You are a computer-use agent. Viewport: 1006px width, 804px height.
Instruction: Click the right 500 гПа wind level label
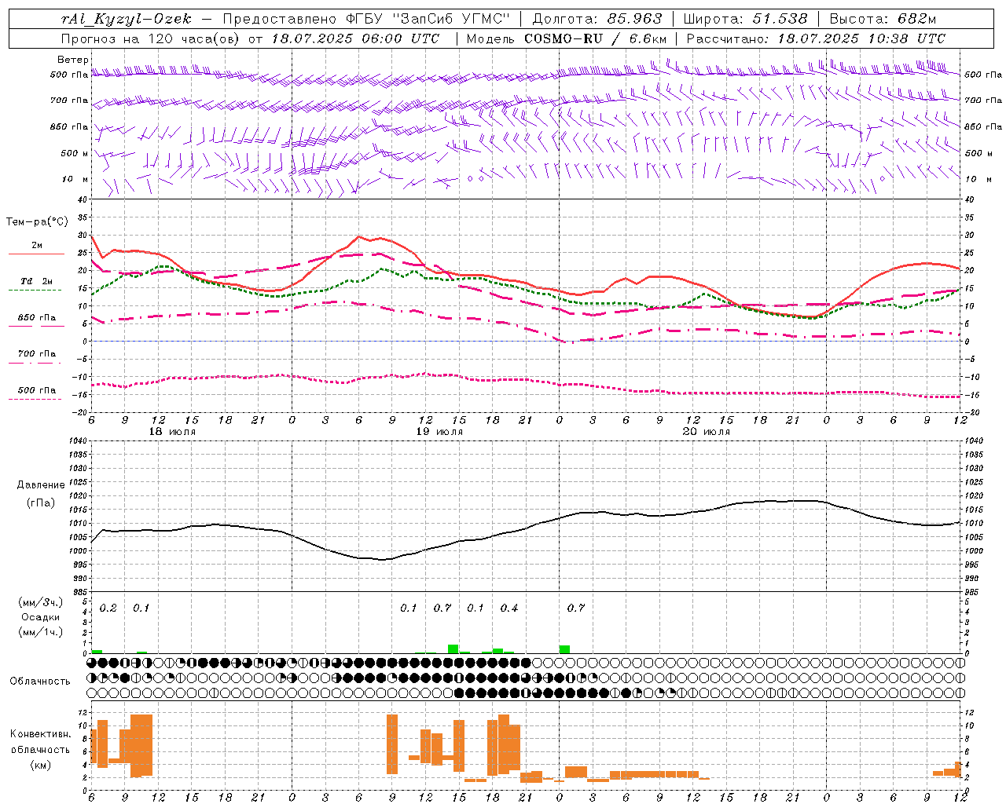[983, 75]
